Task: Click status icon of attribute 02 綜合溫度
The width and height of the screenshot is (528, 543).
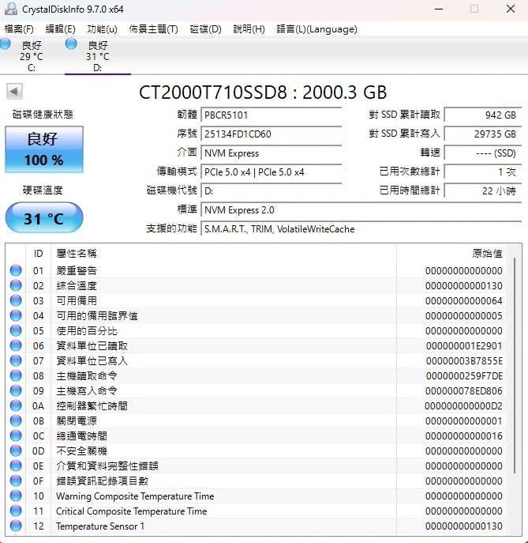Action: coord(16,285)
